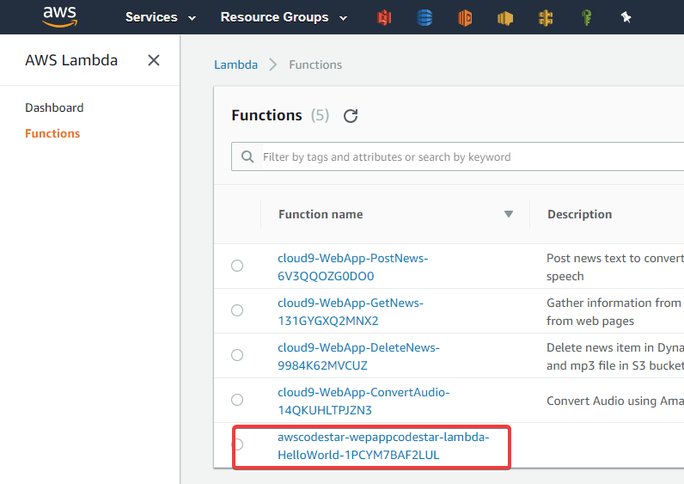Click the filter search field
The width and height of the screenshot is (684, 484).
point(458,156)
